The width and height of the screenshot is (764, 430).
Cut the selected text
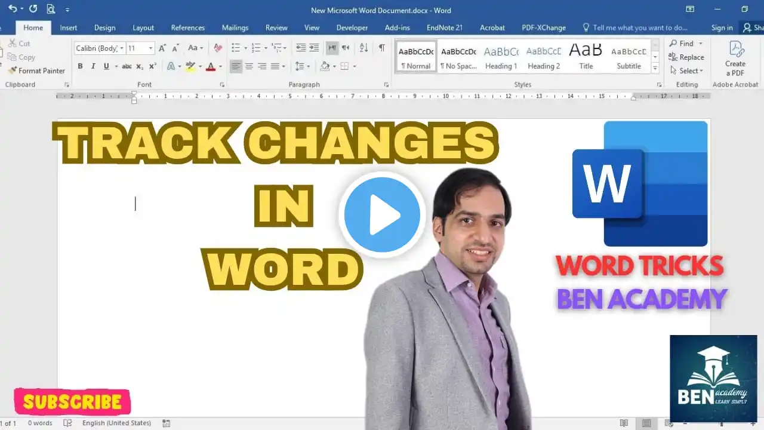click(19, 44)
